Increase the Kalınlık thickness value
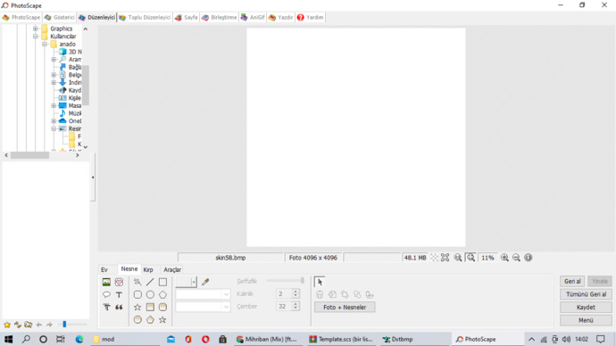The width and height of the screenshot is (616, 346). (296, 292)
